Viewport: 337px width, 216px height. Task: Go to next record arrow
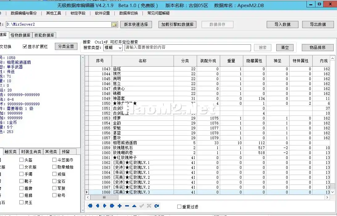point(105,206)
